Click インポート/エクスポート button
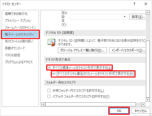 click(127, 50)
